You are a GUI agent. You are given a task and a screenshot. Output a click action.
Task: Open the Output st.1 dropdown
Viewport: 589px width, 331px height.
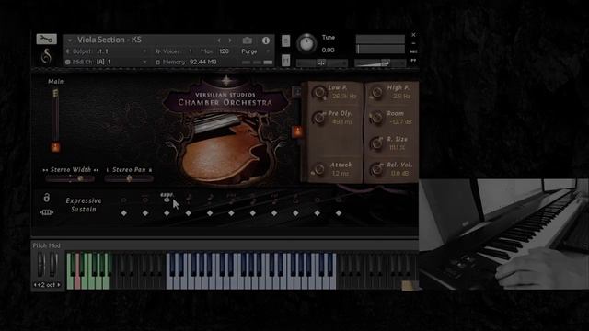(107, 51)
